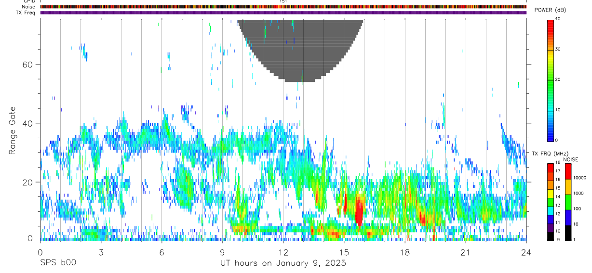Screen dimensions: 592x273
Task: Click the blue segment of NOISE colorbar
Action: tap(568, 218)
